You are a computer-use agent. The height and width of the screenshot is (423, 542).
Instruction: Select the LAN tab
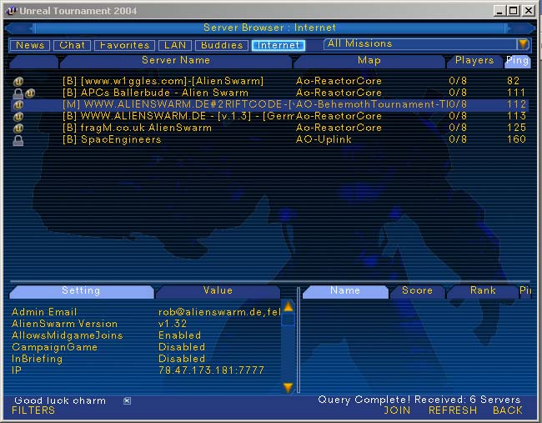pos(175,45)
